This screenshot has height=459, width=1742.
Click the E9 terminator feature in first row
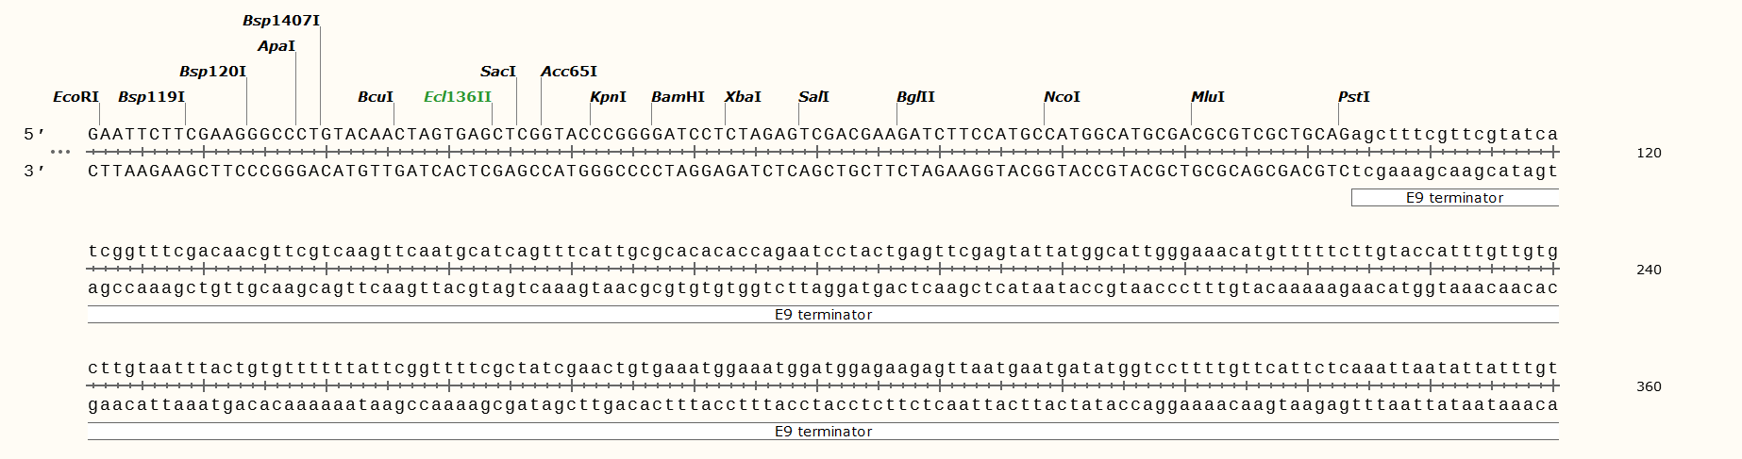point(1454,198)
